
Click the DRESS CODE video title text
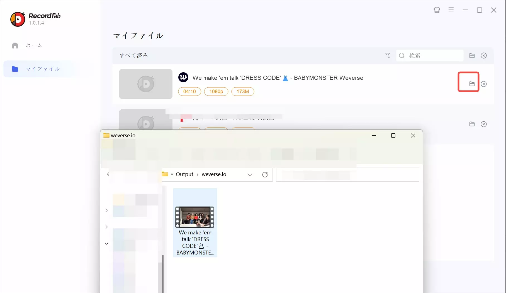click(x=278, y=78)
